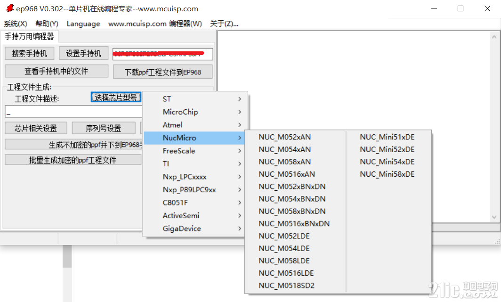The height and width of the screenshot is (302, 501).
Task: Click the log panel scroll-up arrow
Action: coord(494,37)
